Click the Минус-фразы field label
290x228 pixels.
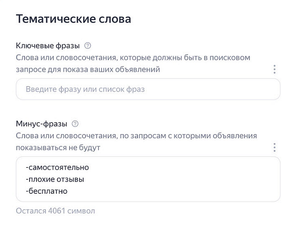click(x=41, y=124)
